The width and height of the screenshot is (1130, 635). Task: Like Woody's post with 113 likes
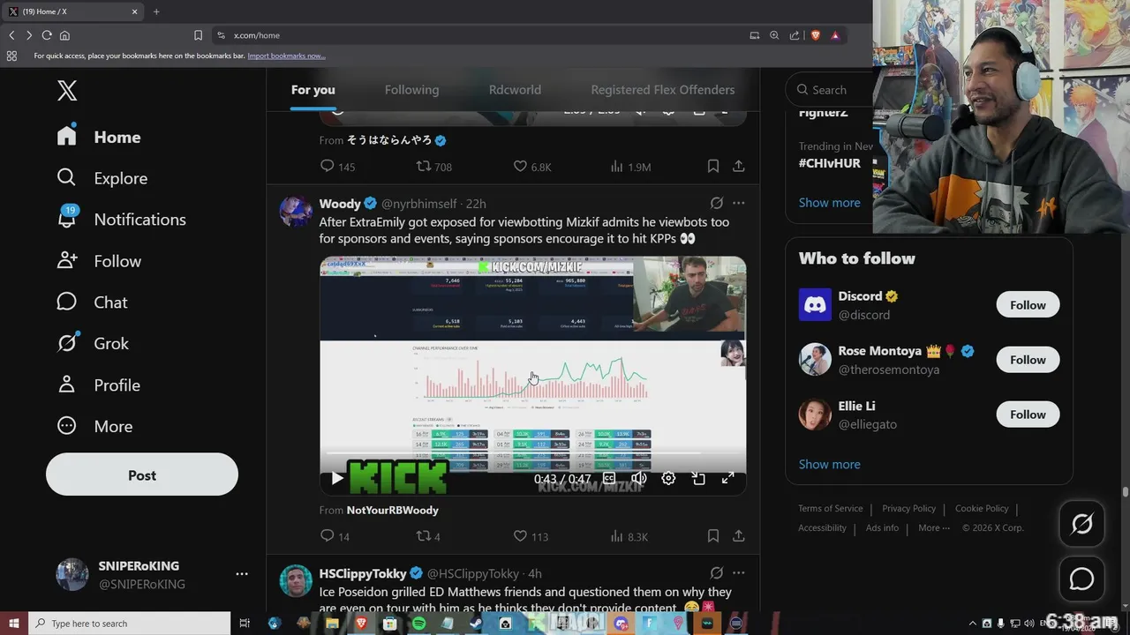[531, 535]
